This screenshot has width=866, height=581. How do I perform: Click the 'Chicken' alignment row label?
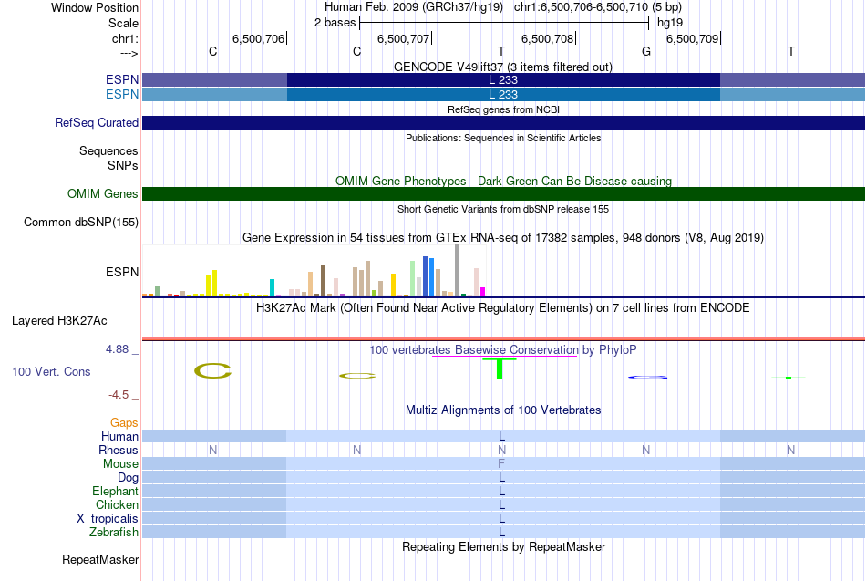pos(117,504)
